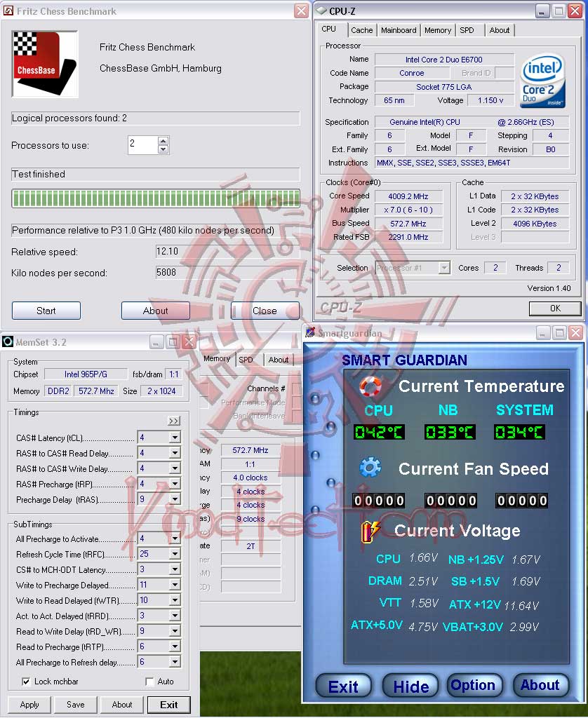Click the Smartguardian title bar icon
The width and height of the screenshot is (588, 718).
[310, 332]
